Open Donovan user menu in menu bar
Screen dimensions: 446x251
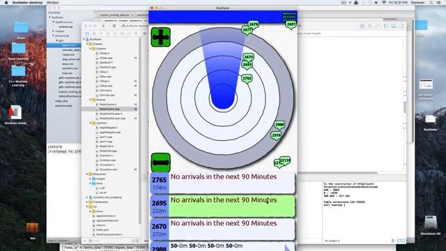(x=417, y=3)
